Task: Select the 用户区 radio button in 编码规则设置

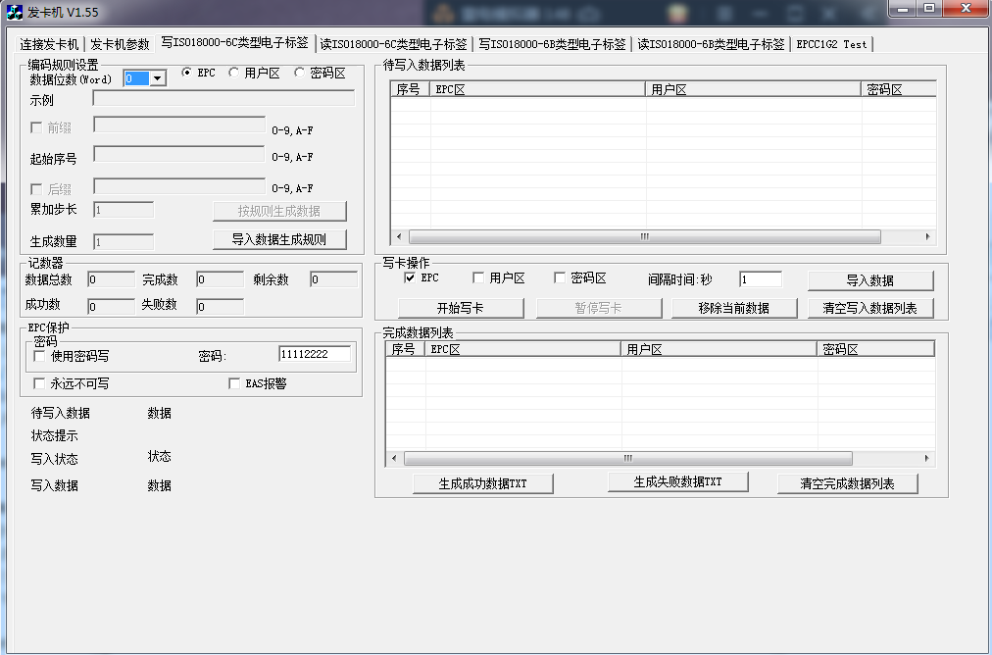Action: point(233,73)
